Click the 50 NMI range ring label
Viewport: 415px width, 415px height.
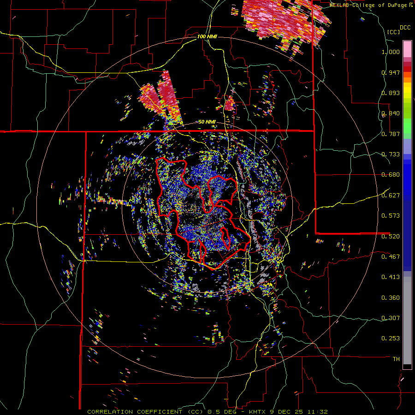(207, 122)
